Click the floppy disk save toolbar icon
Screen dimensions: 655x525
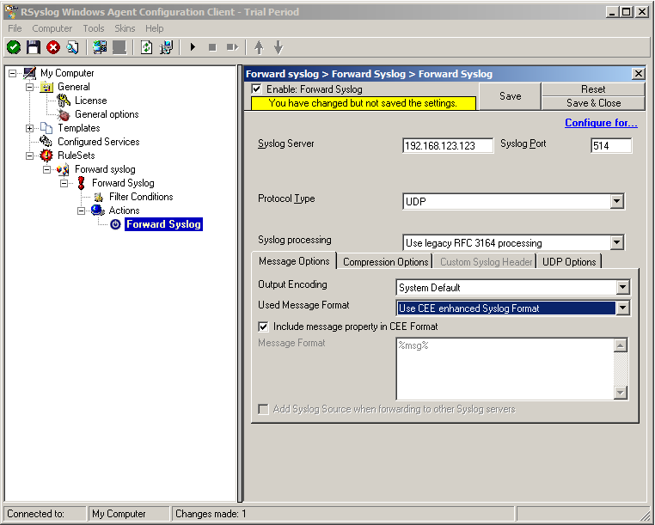coord(34,47)
